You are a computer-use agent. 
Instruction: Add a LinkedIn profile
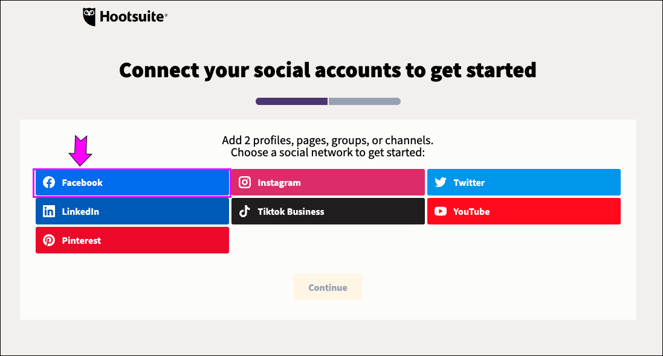(x=132, y=212)
